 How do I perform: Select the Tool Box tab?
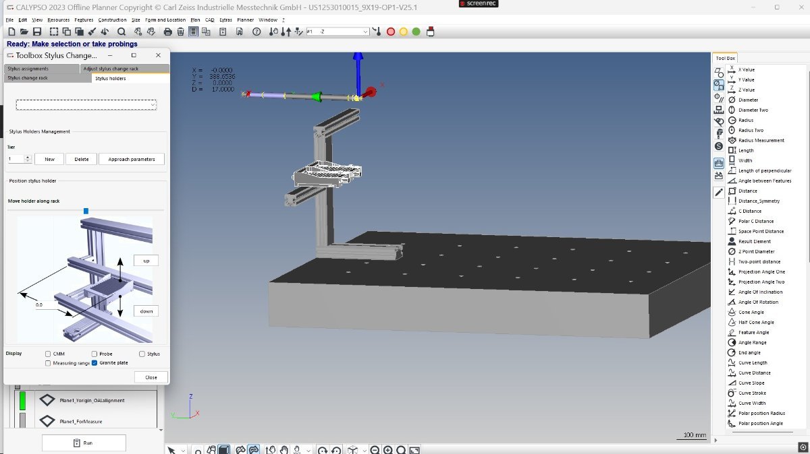726,59
